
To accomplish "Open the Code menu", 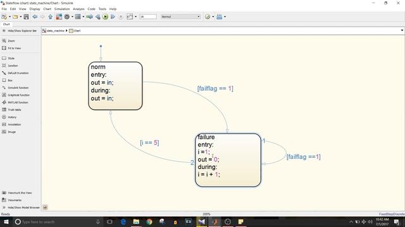I will pyautogui.click(x=91, y=9).
